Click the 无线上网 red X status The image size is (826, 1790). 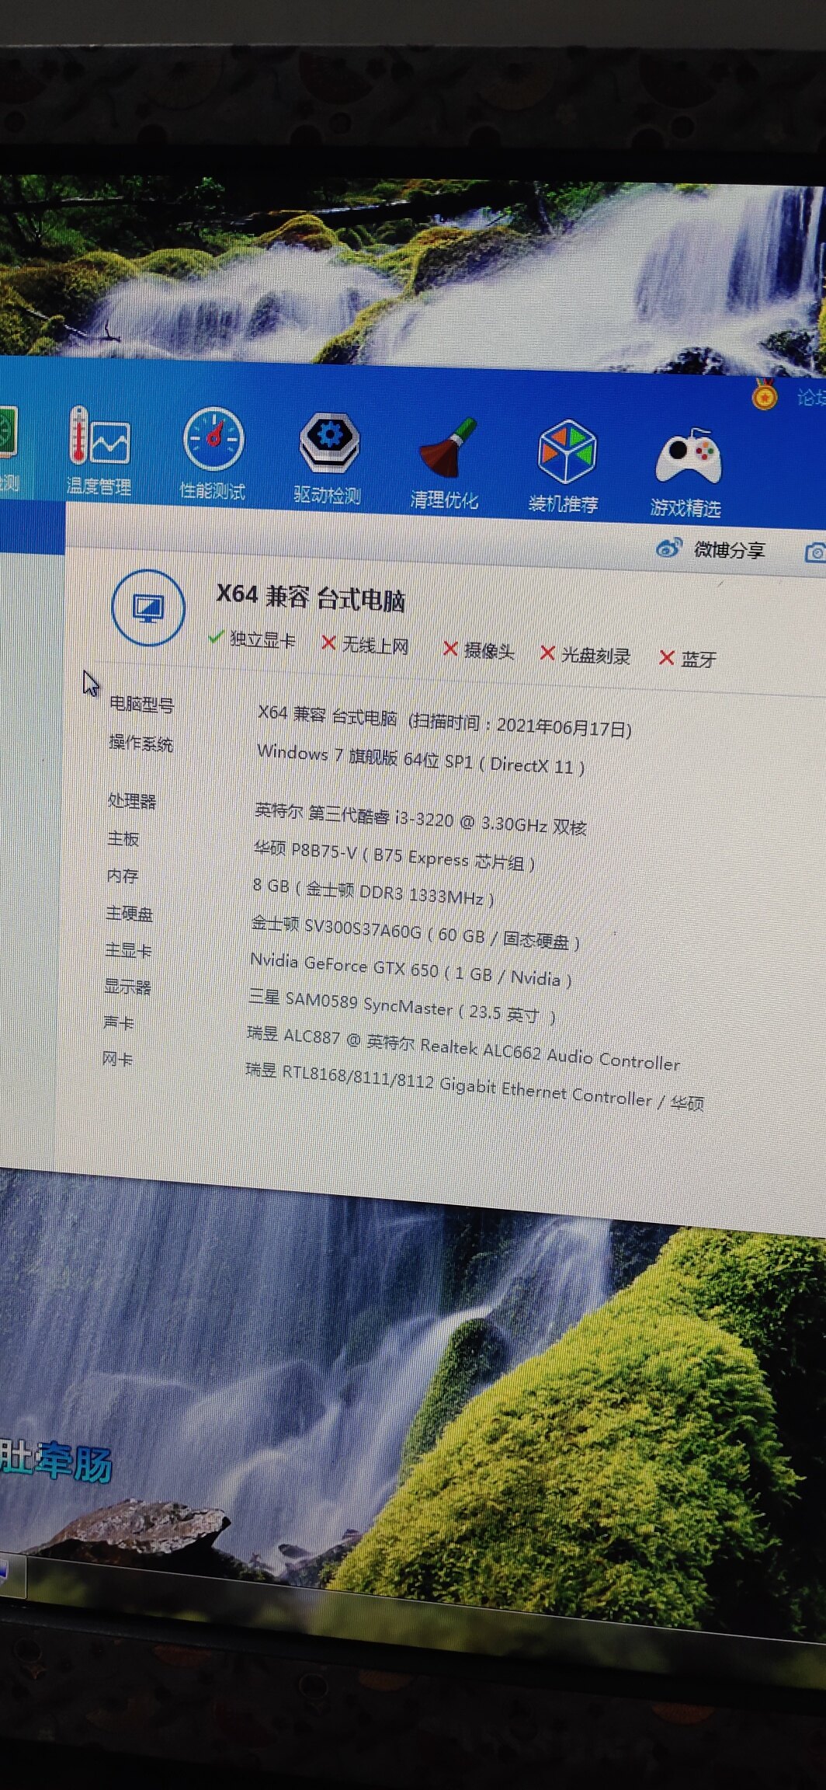[x=365, y=645]
